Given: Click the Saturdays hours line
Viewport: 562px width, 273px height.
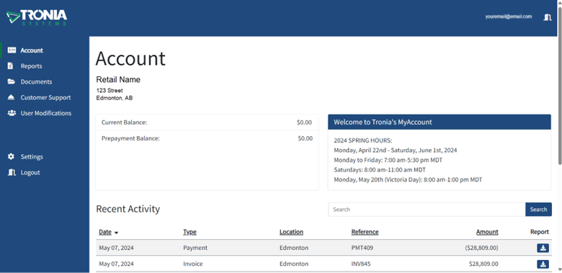Looking at the screenshot, I should tap(380, 170).
